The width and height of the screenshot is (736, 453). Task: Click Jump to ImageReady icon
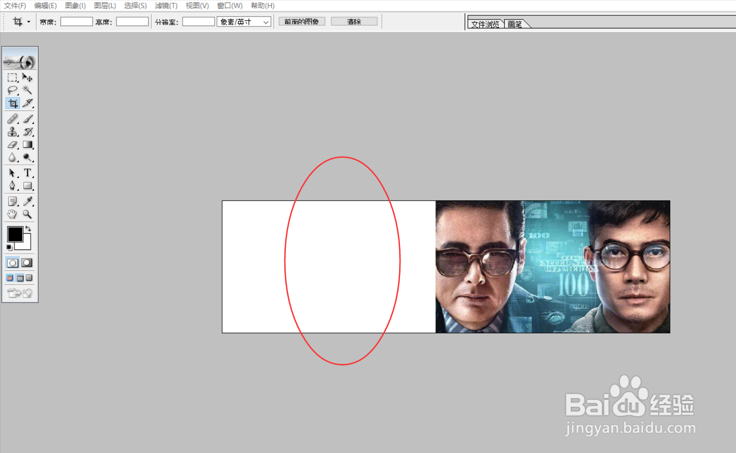pyautogui.click(x=20, y=293)
